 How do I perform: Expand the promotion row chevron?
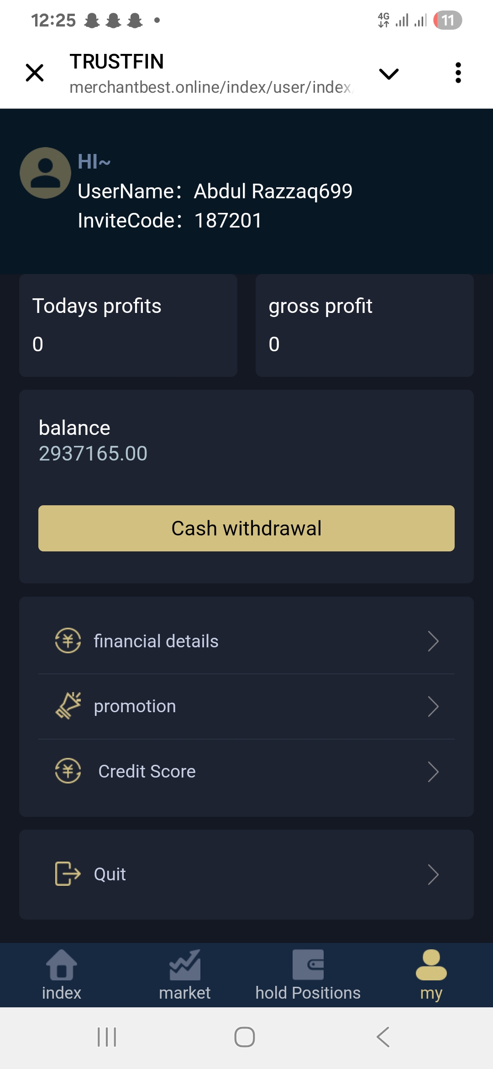pyautogui.click(x=433, y=706)
